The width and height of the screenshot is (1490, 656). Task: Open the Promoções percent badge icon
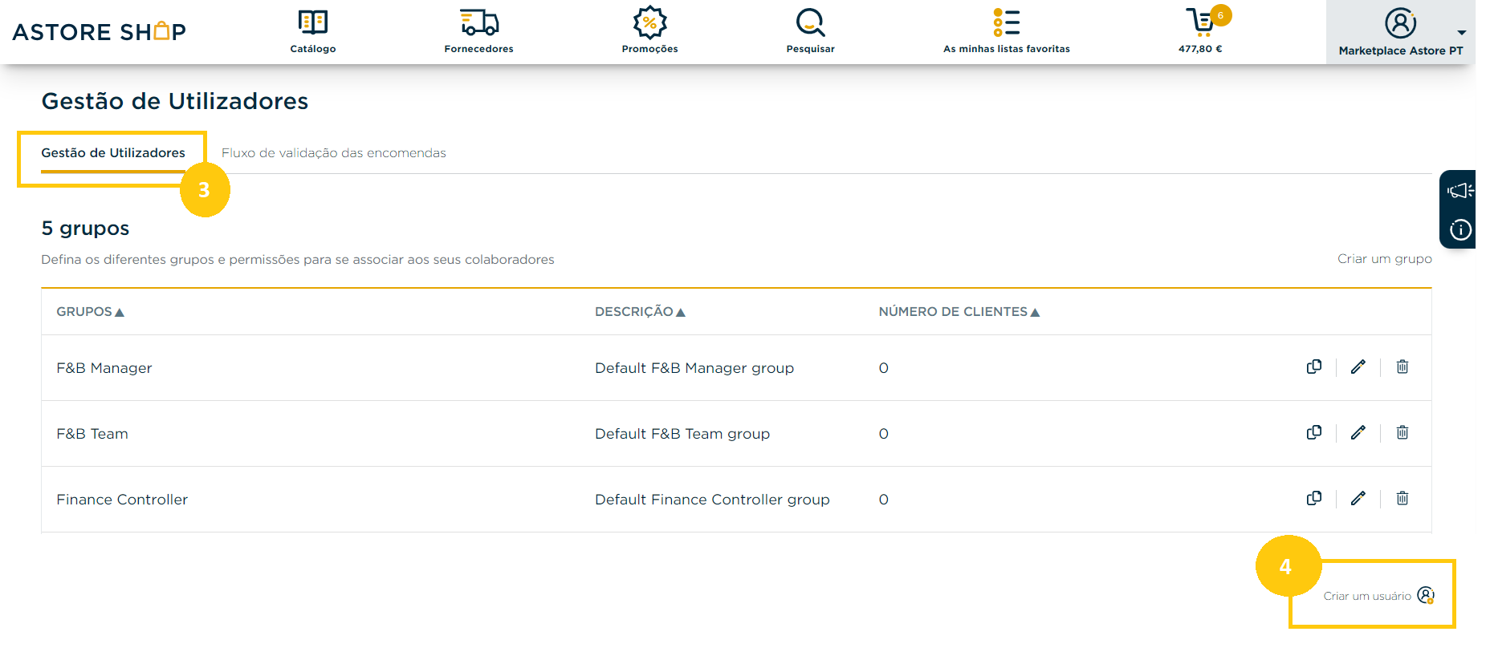pos(650,22)
